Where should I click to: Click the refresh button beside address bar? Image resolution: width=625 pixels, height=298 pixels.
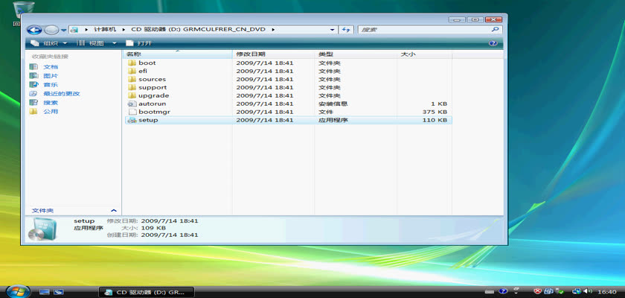coord(345,30)
